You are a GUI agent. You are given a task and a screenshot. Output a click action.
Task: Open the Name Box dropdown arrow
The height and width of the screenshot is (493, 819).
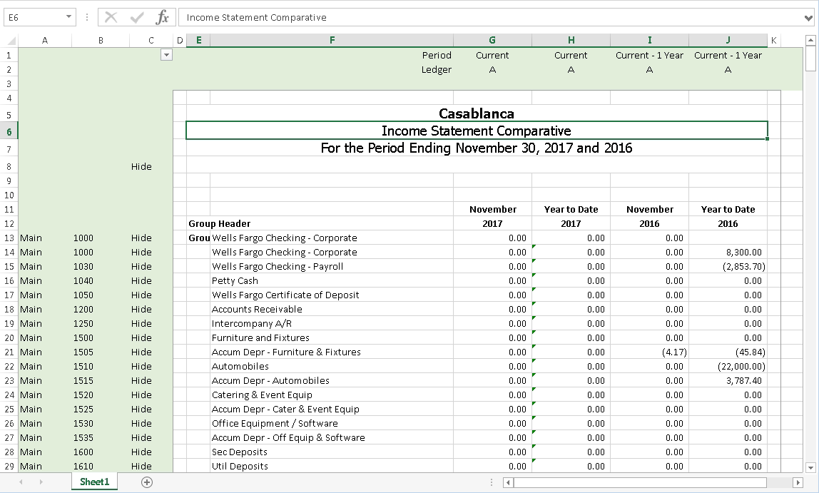coord(68,17)
